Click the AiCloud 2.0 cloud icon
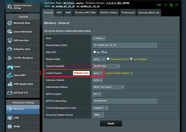186x132 pixels. click(10, 93)
